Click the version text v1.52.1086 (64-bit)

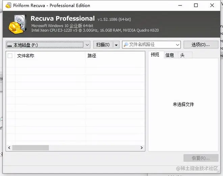pos(114,19)
